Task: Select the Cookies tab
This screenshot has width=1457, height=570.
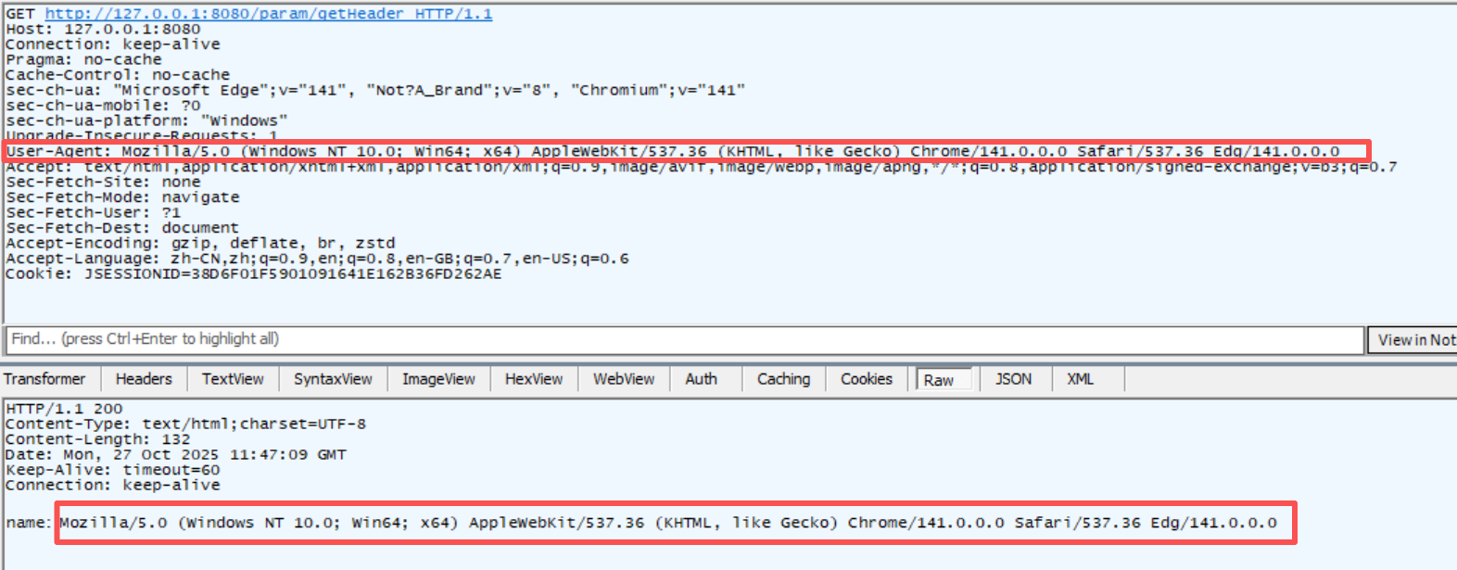Action: click(867, 379)
